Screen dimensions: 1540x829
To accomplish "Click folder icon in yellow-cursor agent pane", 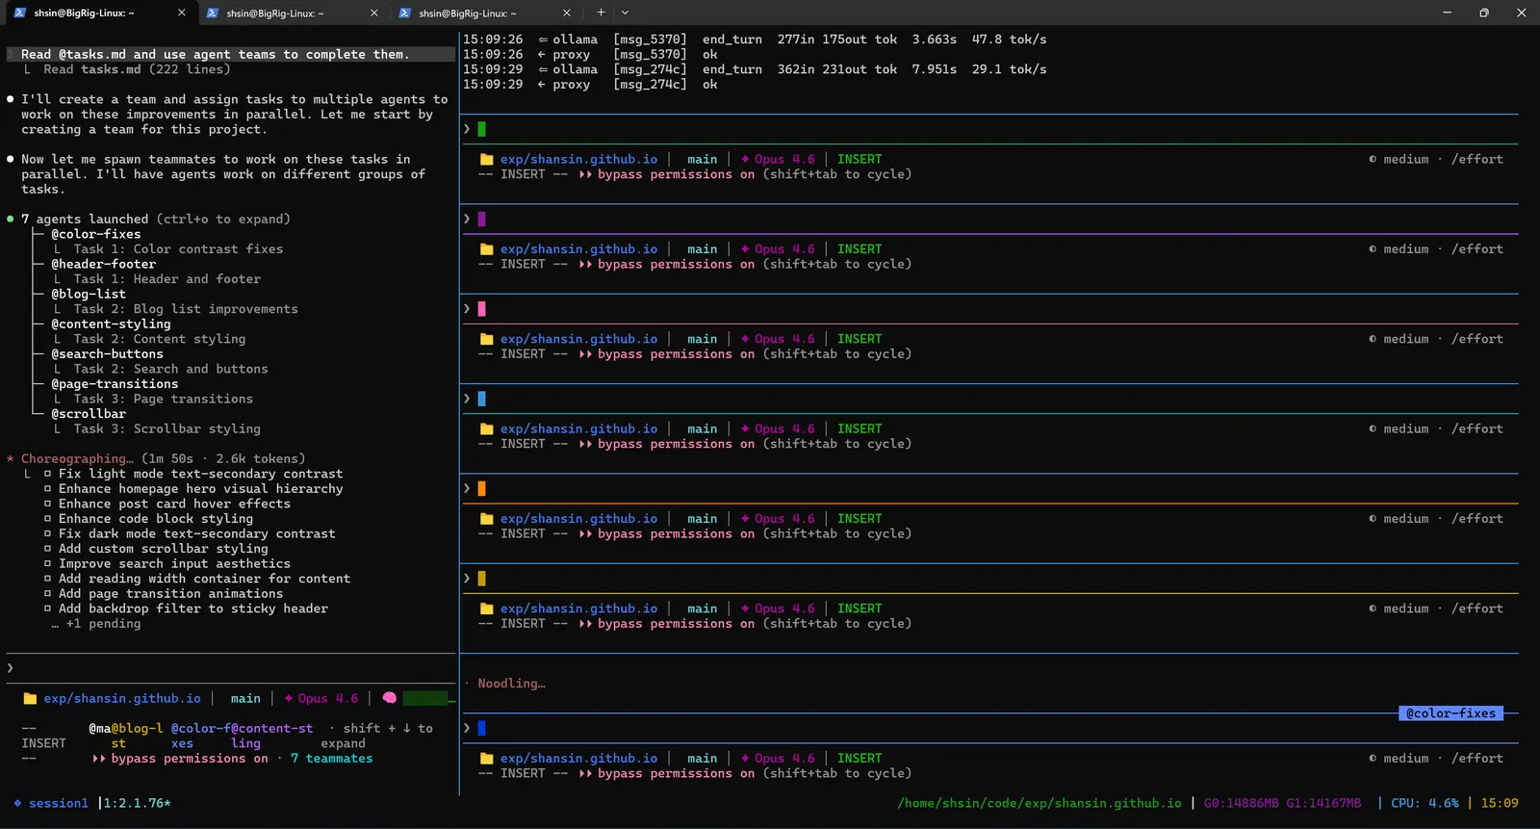I will (x=487, y=609).
